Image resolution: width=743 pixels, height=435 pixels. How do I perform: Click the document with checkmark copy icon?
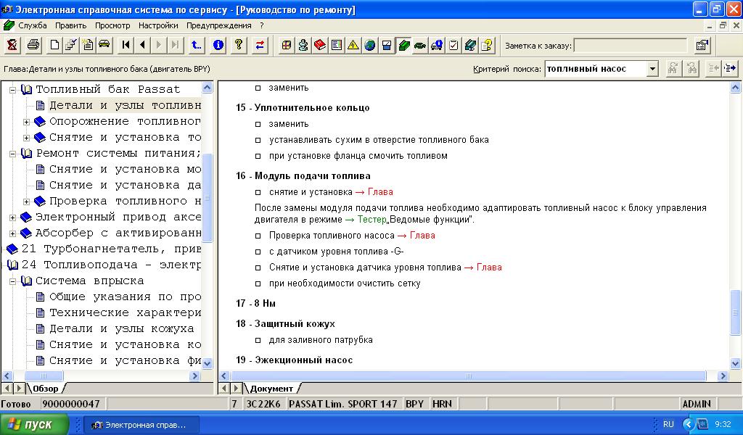point(71,45)
